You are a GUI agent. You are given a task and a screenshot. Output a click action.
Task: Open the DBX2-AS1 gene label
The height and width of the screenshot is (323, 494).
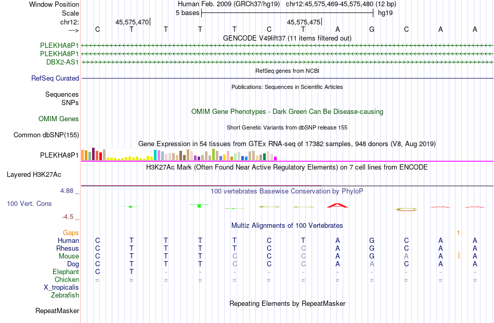pos(62,62)
